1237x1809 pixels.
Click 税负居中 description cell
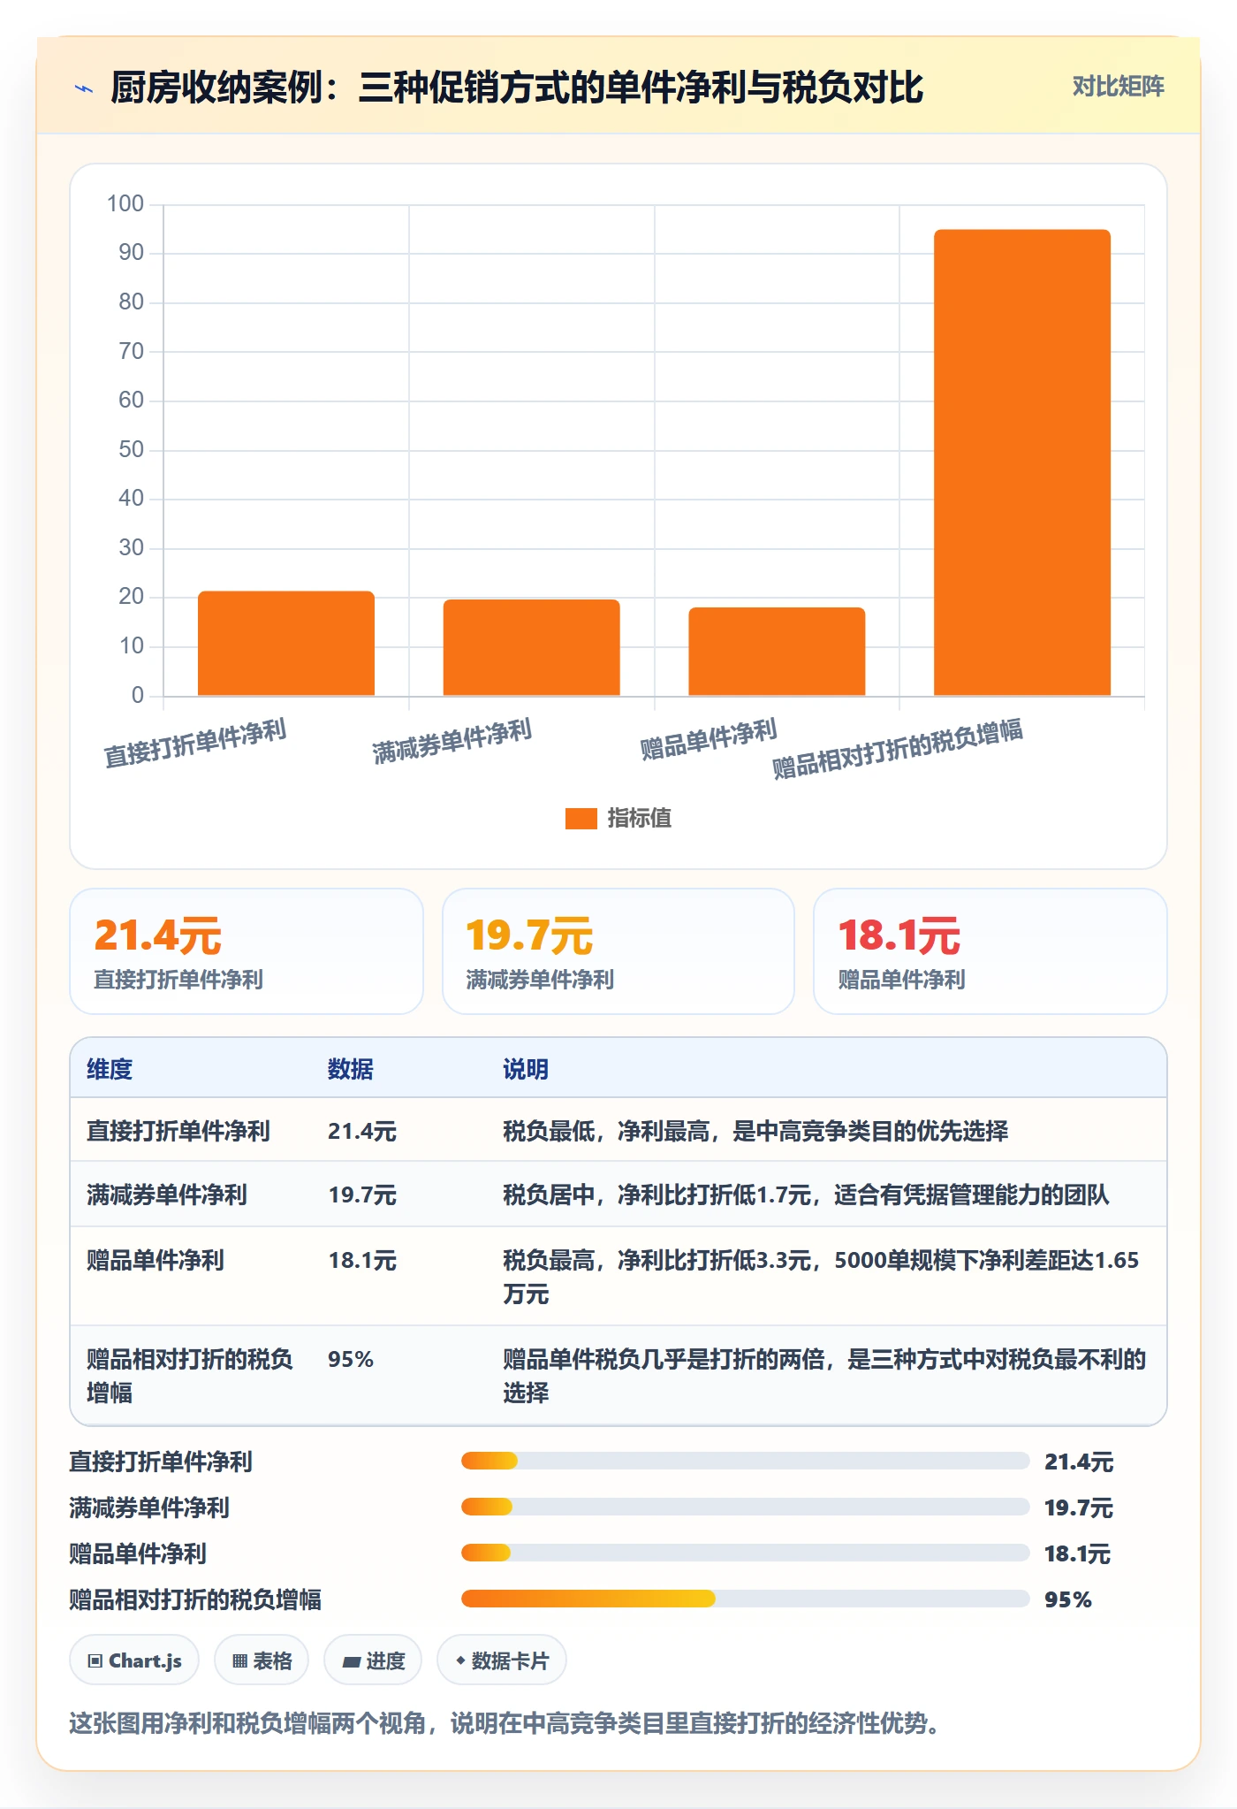pos(806,1195)
